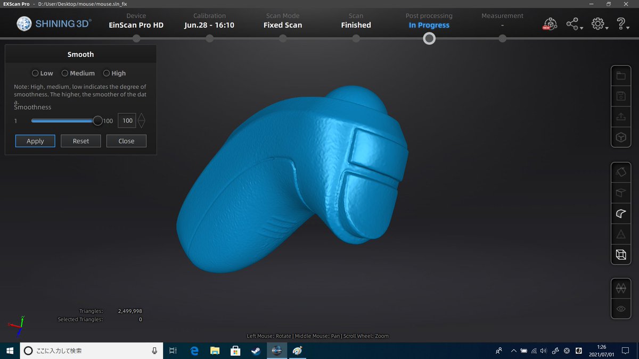Open the taskbar clock and date
Screen dimensions: 639x359
coord(602,350)
